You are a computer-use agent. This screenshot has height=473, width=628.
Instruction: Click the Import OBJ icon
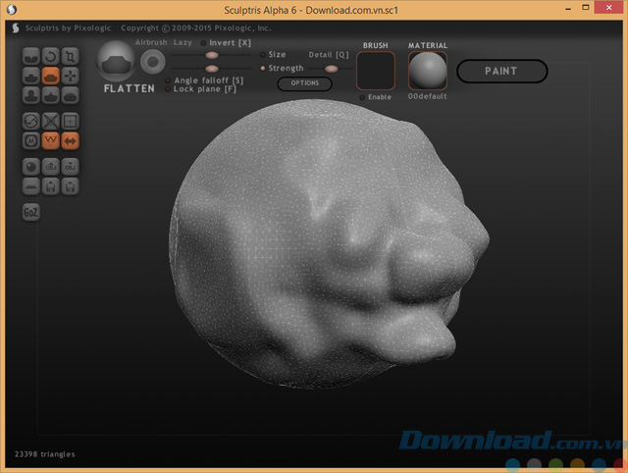[50, 167]
